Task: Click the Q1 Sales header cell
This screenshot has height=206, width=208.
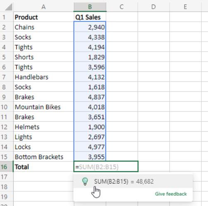Action: tap(90, 17)
